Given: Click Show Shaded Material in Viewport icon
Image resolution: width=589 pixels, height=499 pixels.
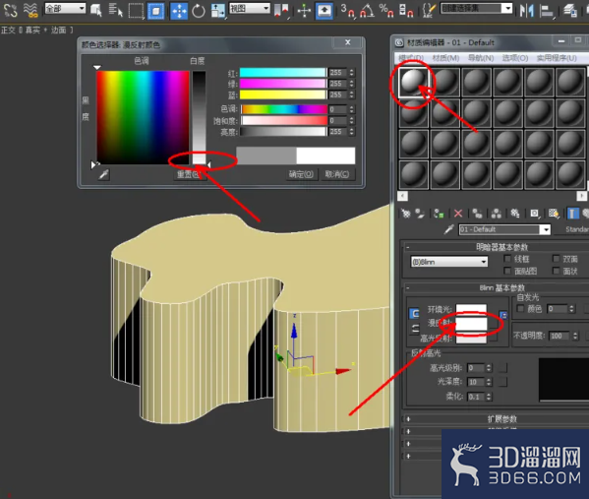Looking at the screenshot, I should (x=554, y=214).
